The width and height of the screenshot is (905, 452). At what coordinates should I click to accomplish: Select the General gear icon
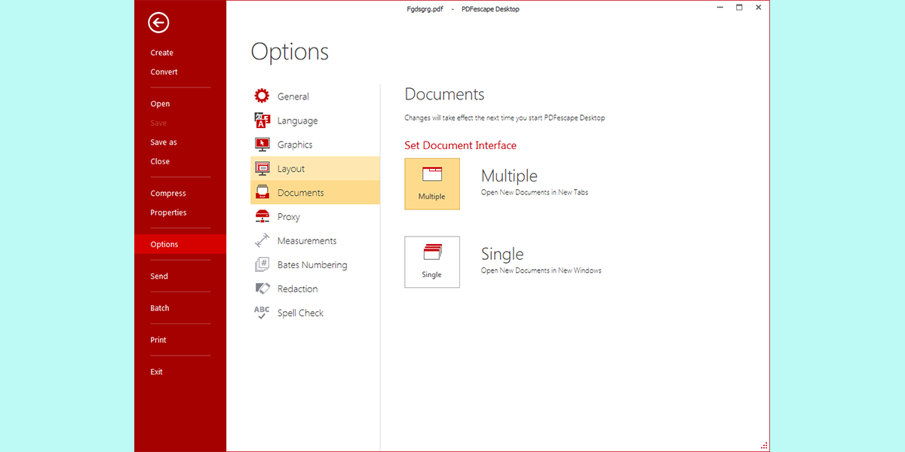coord(262,96)
